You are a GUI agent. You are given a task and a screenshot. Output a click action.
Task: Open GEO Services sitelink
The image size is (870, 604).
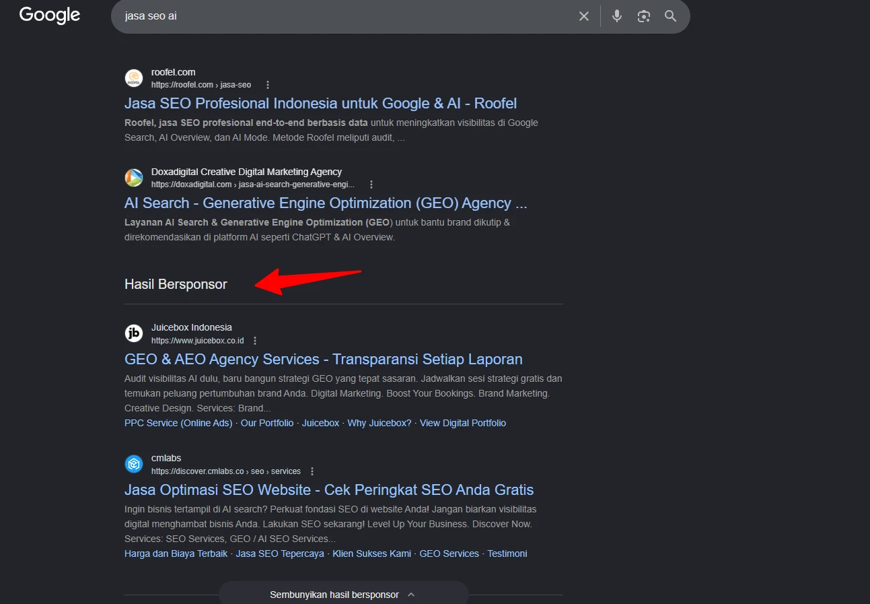449,553
